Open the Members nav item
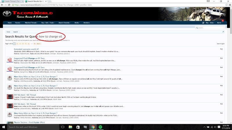The image size is (232, 130). click(86, 23)
